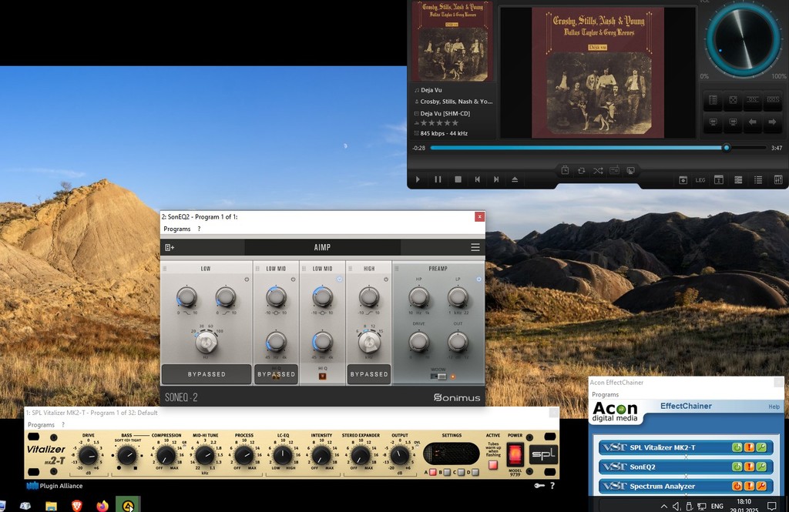Flip the red POWER switch on the Vitalizer
Viewport: 789px width, 512px height.
click(515, 454)
